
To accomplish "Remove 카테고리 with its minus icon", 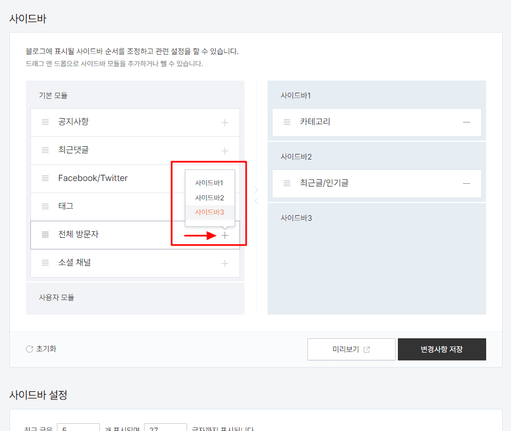I will point(466,123).
